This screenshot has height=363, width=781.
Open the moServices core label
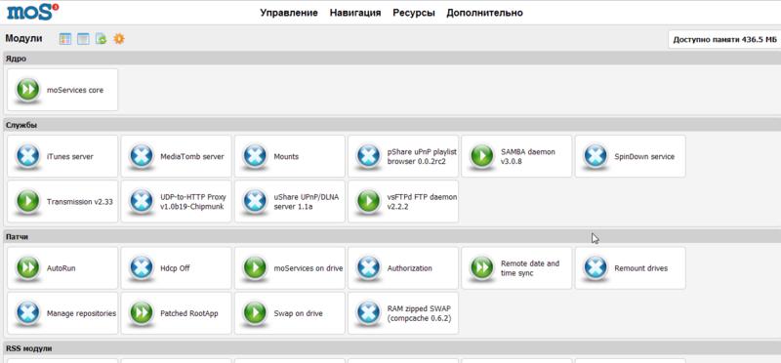tap(75, 90)
